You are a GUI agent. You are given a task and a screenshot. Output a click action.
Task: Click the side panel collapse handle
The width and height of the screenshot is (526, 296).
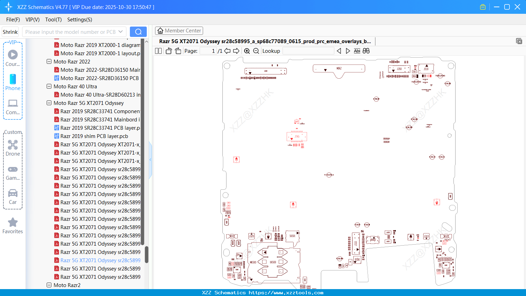(x=150, y=160)
